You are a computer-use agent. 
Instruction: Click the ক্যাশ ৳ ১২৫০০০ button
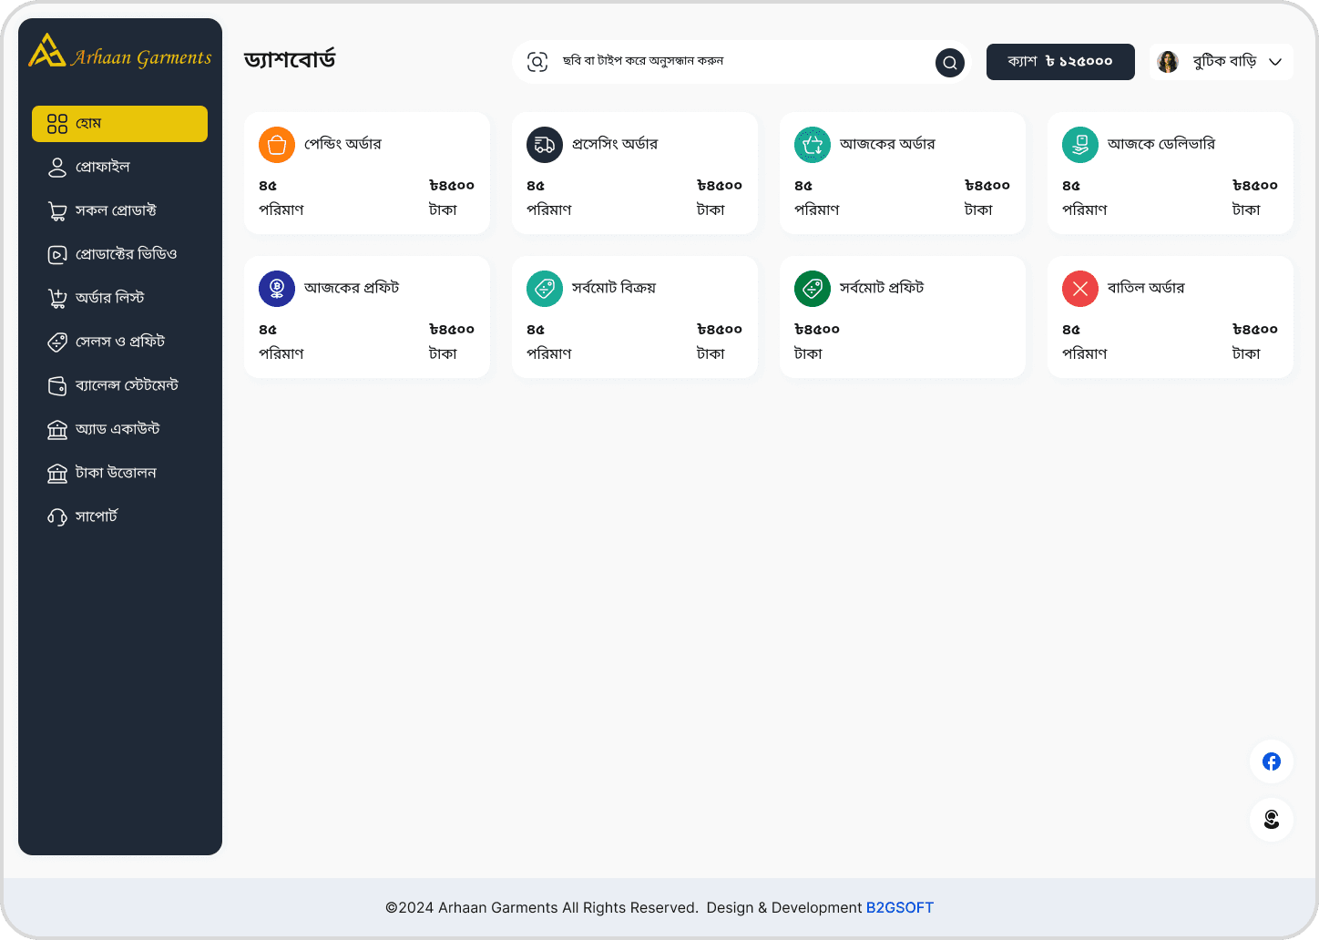coord(1060,62)
